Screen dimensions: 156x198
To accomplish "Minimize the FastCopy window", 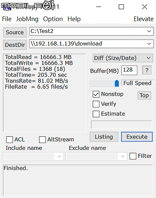I will 98,7.
